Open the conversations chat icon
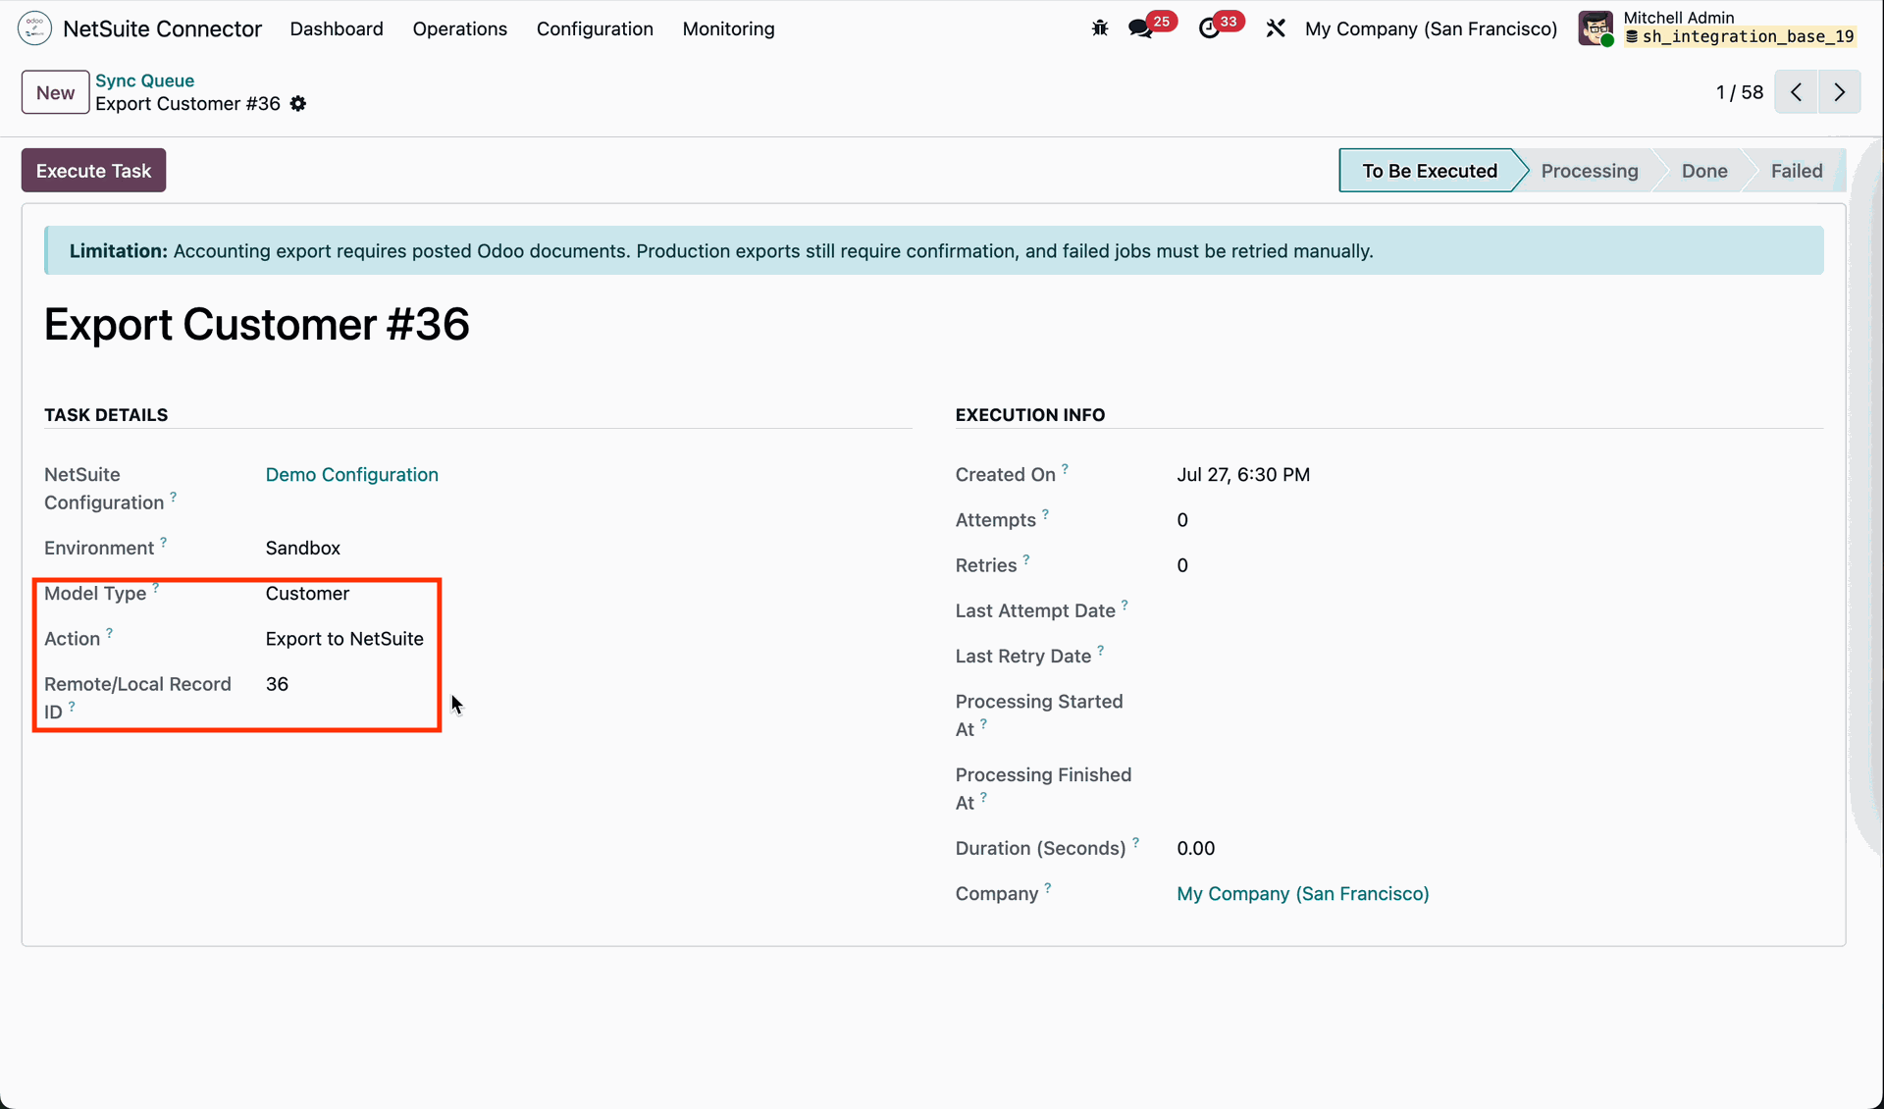The image size is (1884, 1109). pyautogui.click(x=1140, y=28)
